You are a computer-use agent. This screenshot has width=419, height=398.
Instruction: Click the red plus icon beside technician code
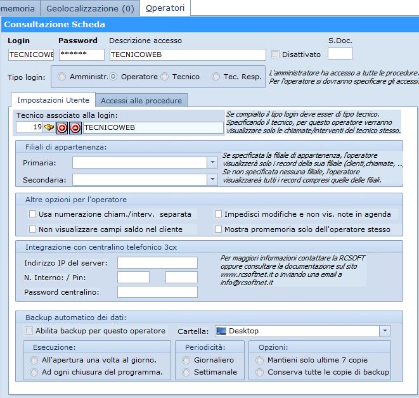(x=62, y=127)
